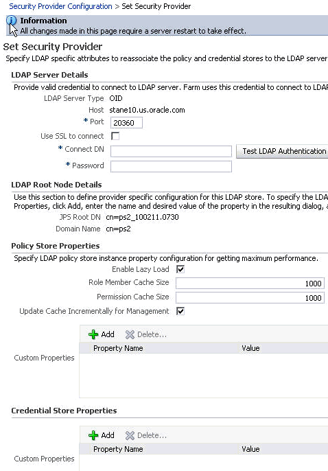The height and width of the screenshot is (471, 328).
Task: Click green plus Add icon in Policy Store
Action: (93, 334)
